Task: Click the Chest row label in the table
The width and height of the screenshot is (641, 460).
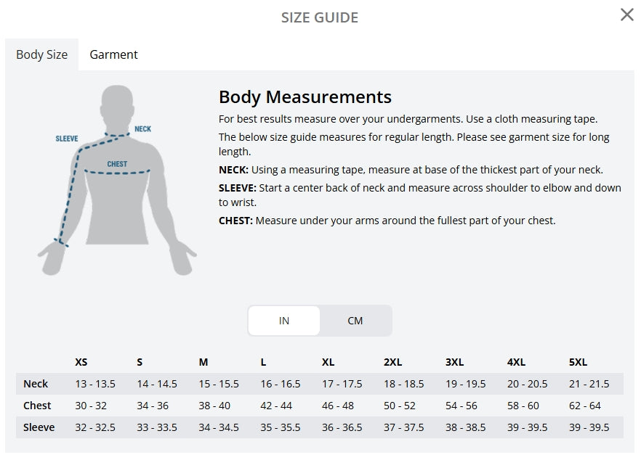Action: tap(37, 406)
